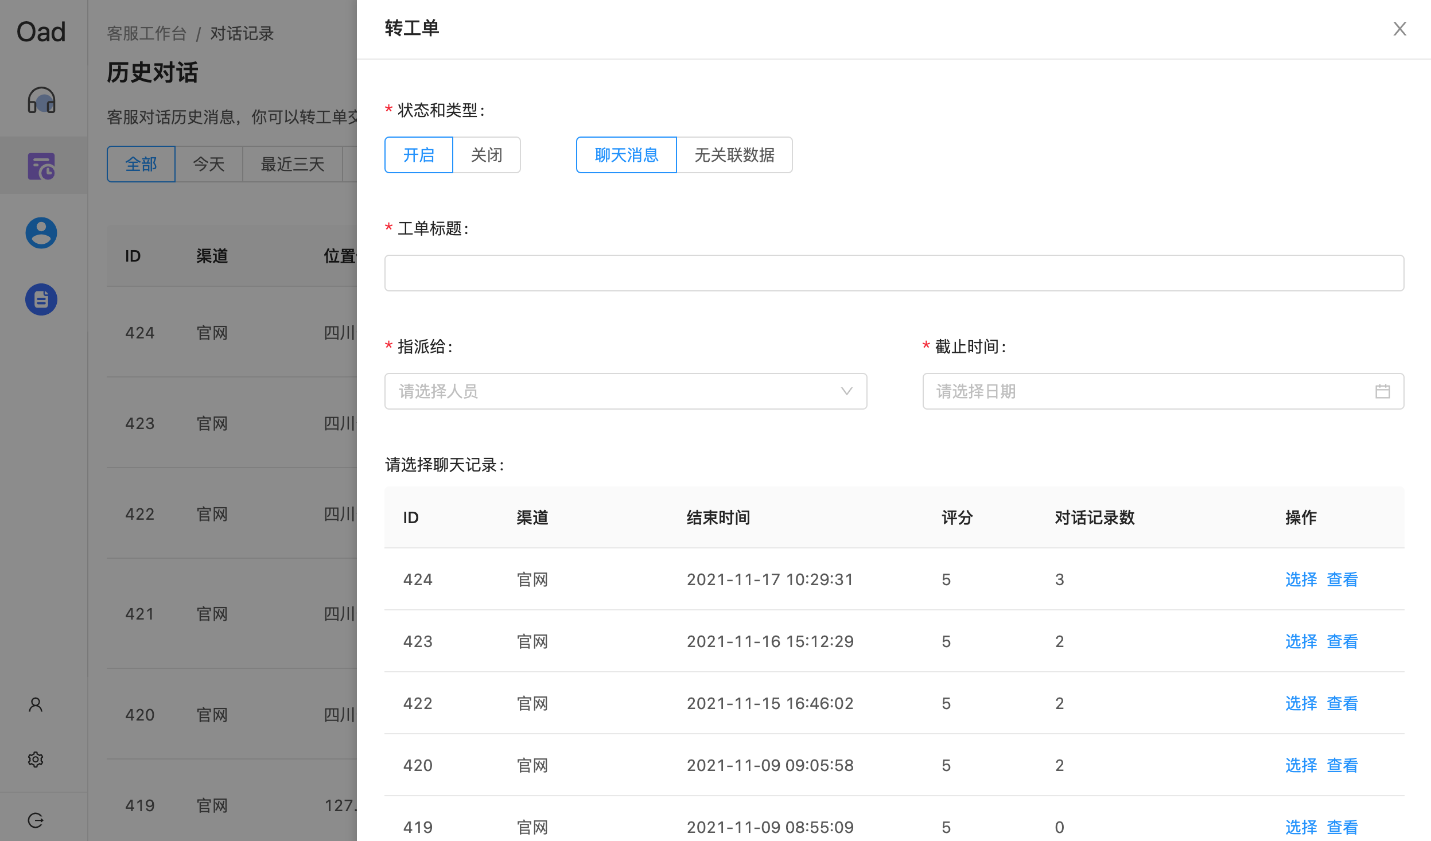
Task: Select the 开启 status option
Action: pos(419,155)
